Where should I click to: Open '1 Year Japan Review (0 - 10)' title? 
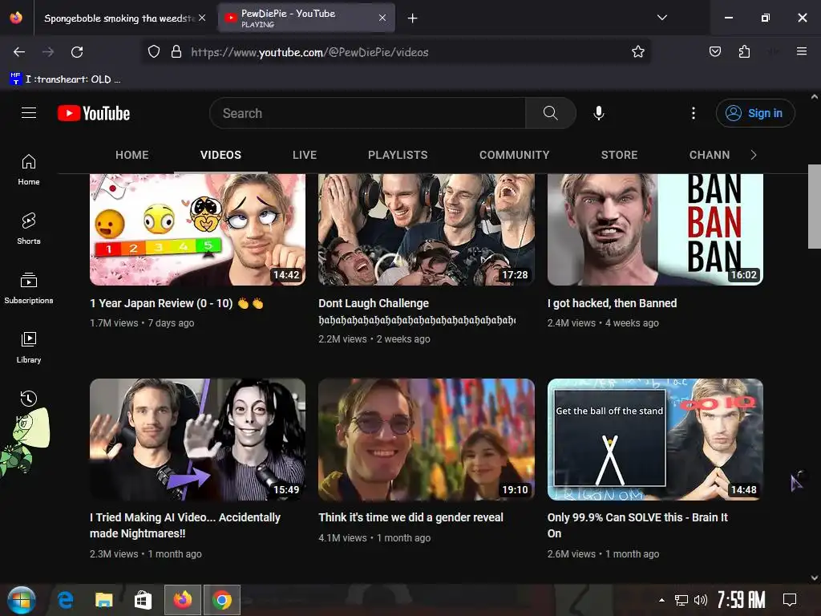tap(176, 303)
